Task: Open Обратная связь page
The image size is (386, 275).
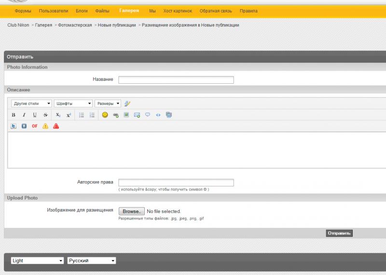Action: [216, 11]
